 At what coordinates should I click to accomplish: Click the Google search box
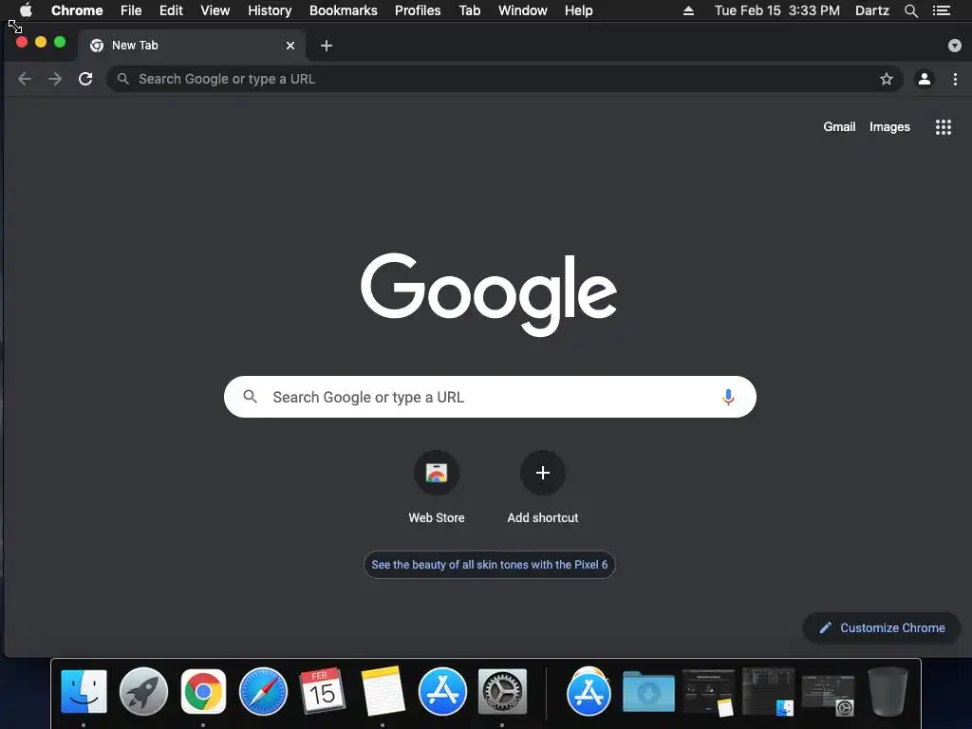[x=490, y=397]
